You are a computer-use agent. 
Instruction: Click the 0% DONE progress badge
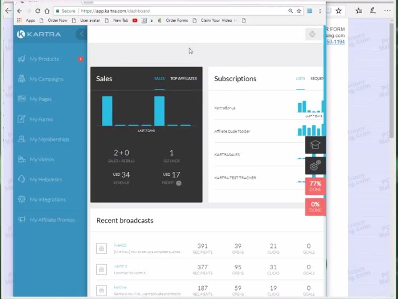[315, 207]
